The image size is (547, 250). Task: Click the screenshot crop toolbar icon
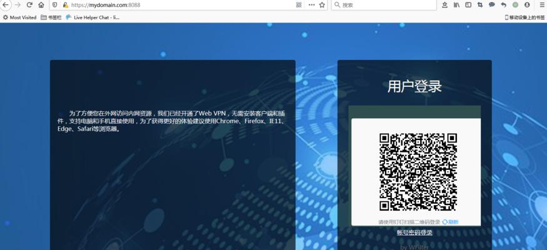[480, 5]
